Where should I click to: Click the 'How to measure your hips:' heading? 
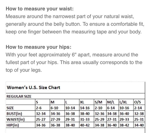[39, 47]
